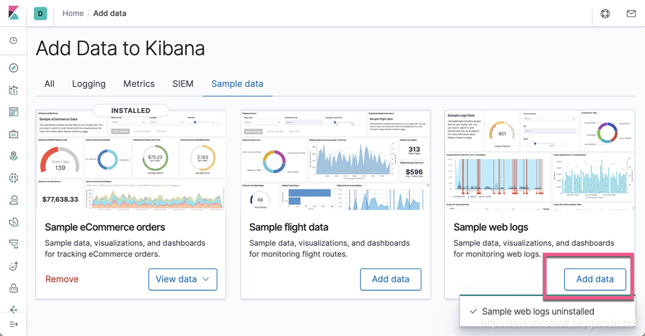645x336 pixels.
Task: Open Infrastructure icon in sidebar
Action: click(x=14, y=200)
